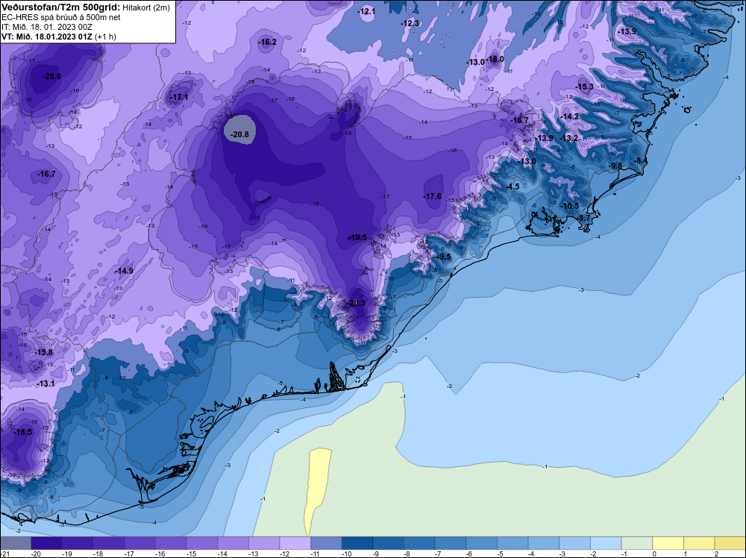Select the 'IT: Mið. 18. 01. 2023 00Z' line
This screenshot has height=558, width=746.
click(46, 27)
